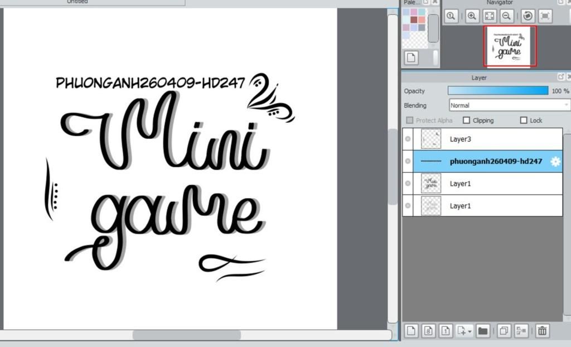Create a new layer folder
This screenshot has height=347, width=571.
[482, 331]
